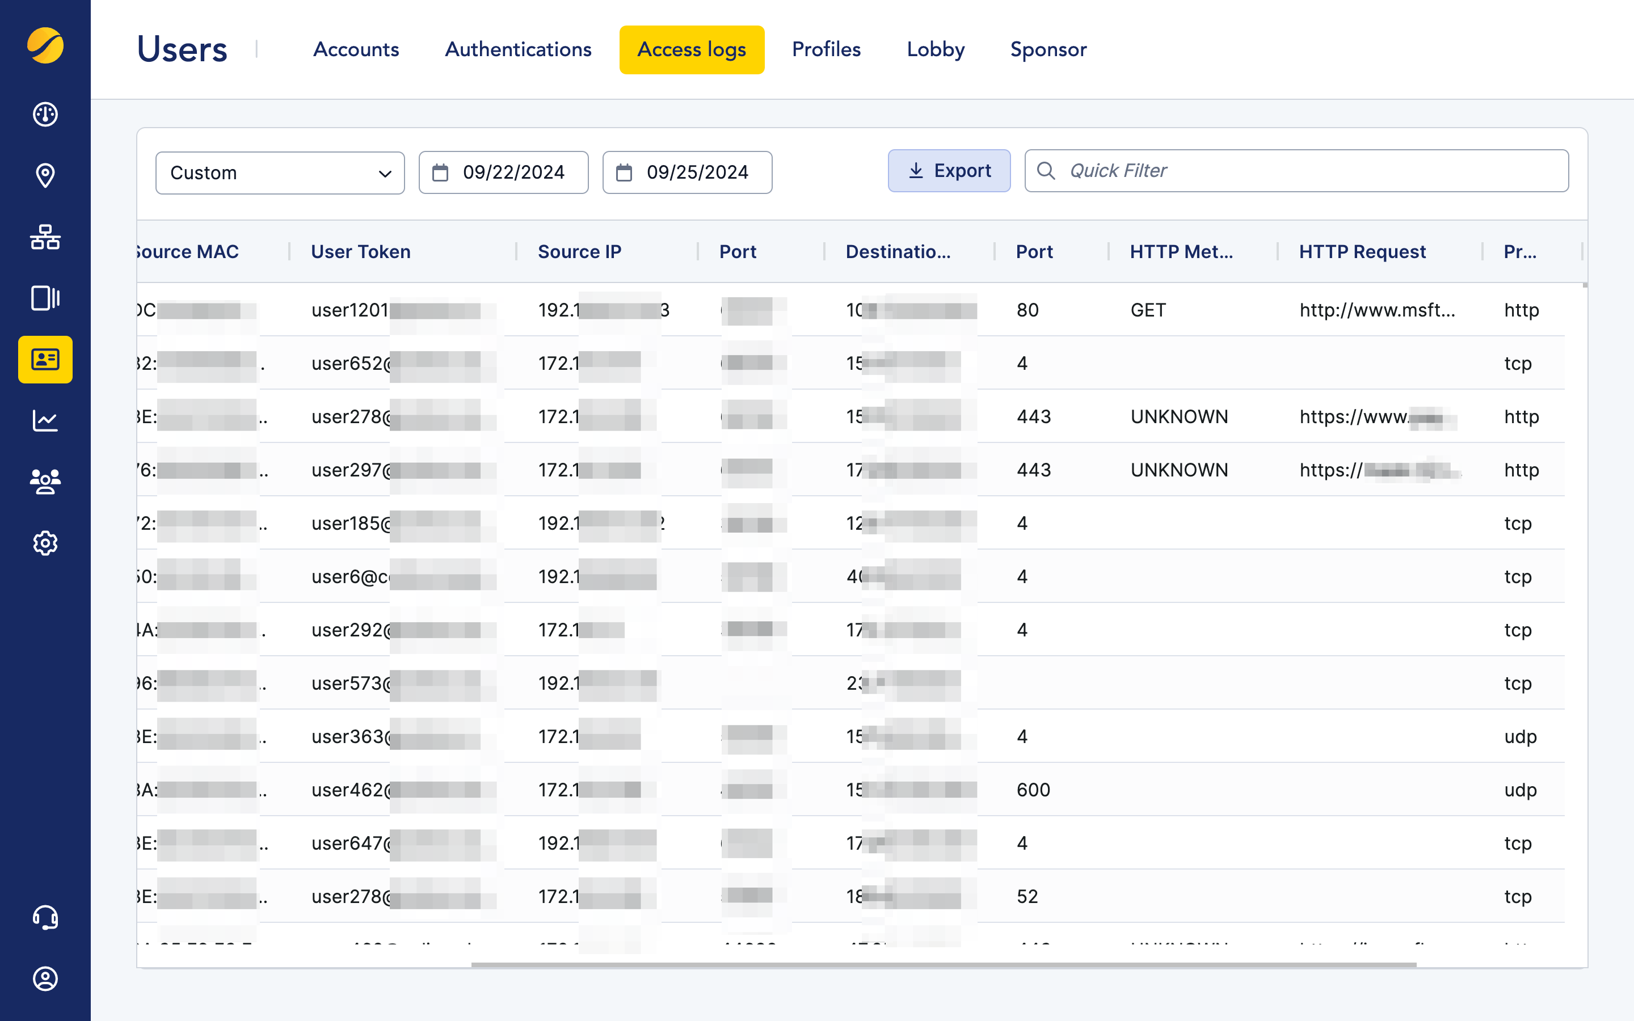Open the account profile icon at bottom

[45, 978]
